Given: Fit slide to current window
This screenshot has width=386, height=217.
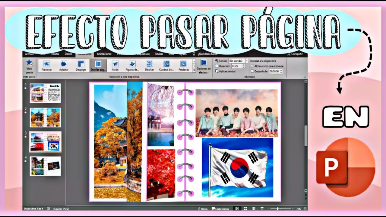Looking at the screenshot, I should (305, 209).
